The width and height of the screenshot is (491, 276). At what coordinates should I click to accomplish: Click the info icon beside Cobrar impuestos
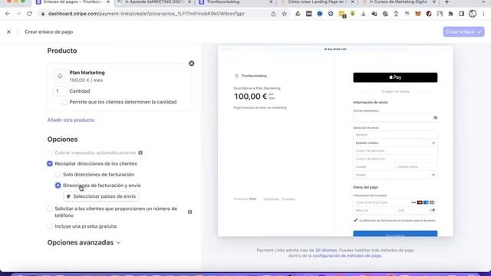click(x=140, y=153)
